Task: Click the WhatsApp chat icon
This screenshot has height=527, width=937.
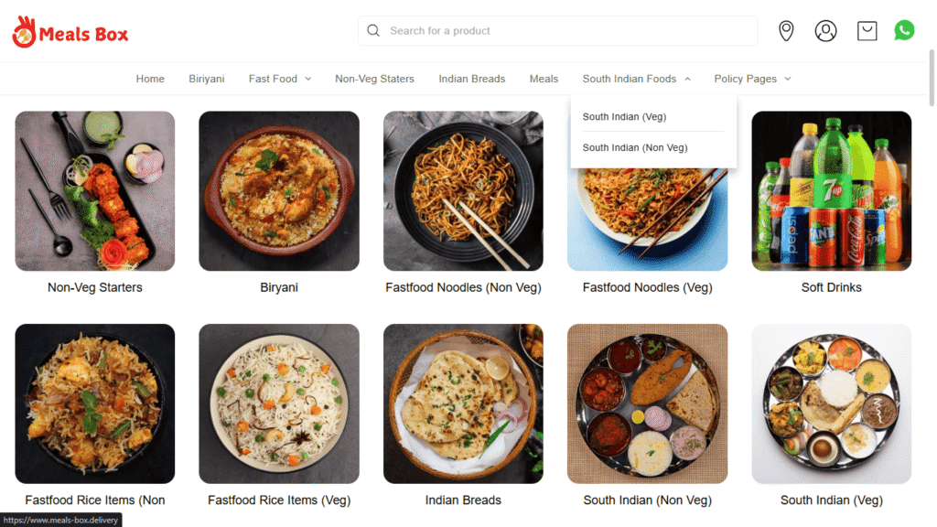Action: pos(904,30)
